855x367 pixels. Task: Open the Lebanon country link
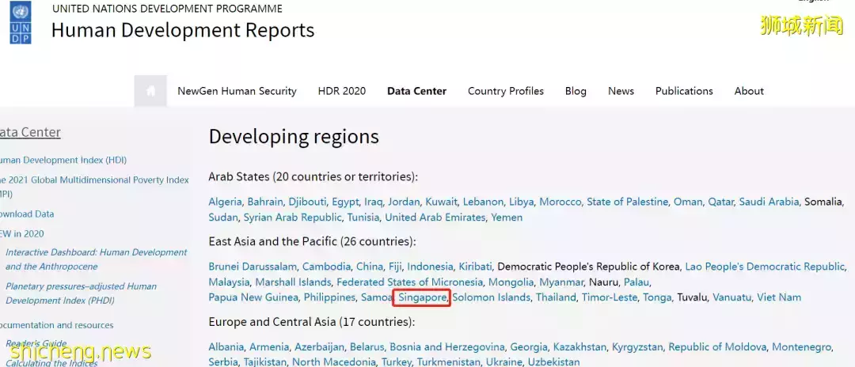pos(483,202)
